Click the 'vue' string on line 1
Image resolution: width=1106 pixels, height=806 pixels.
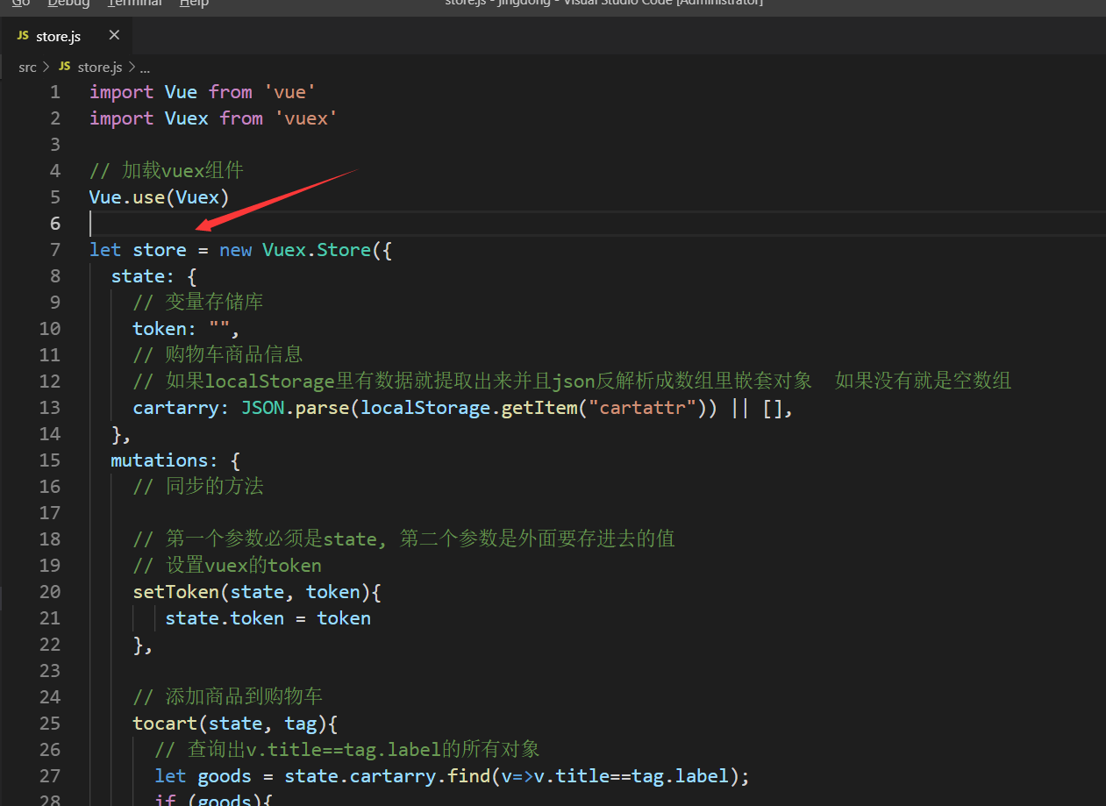click(290, 92)
